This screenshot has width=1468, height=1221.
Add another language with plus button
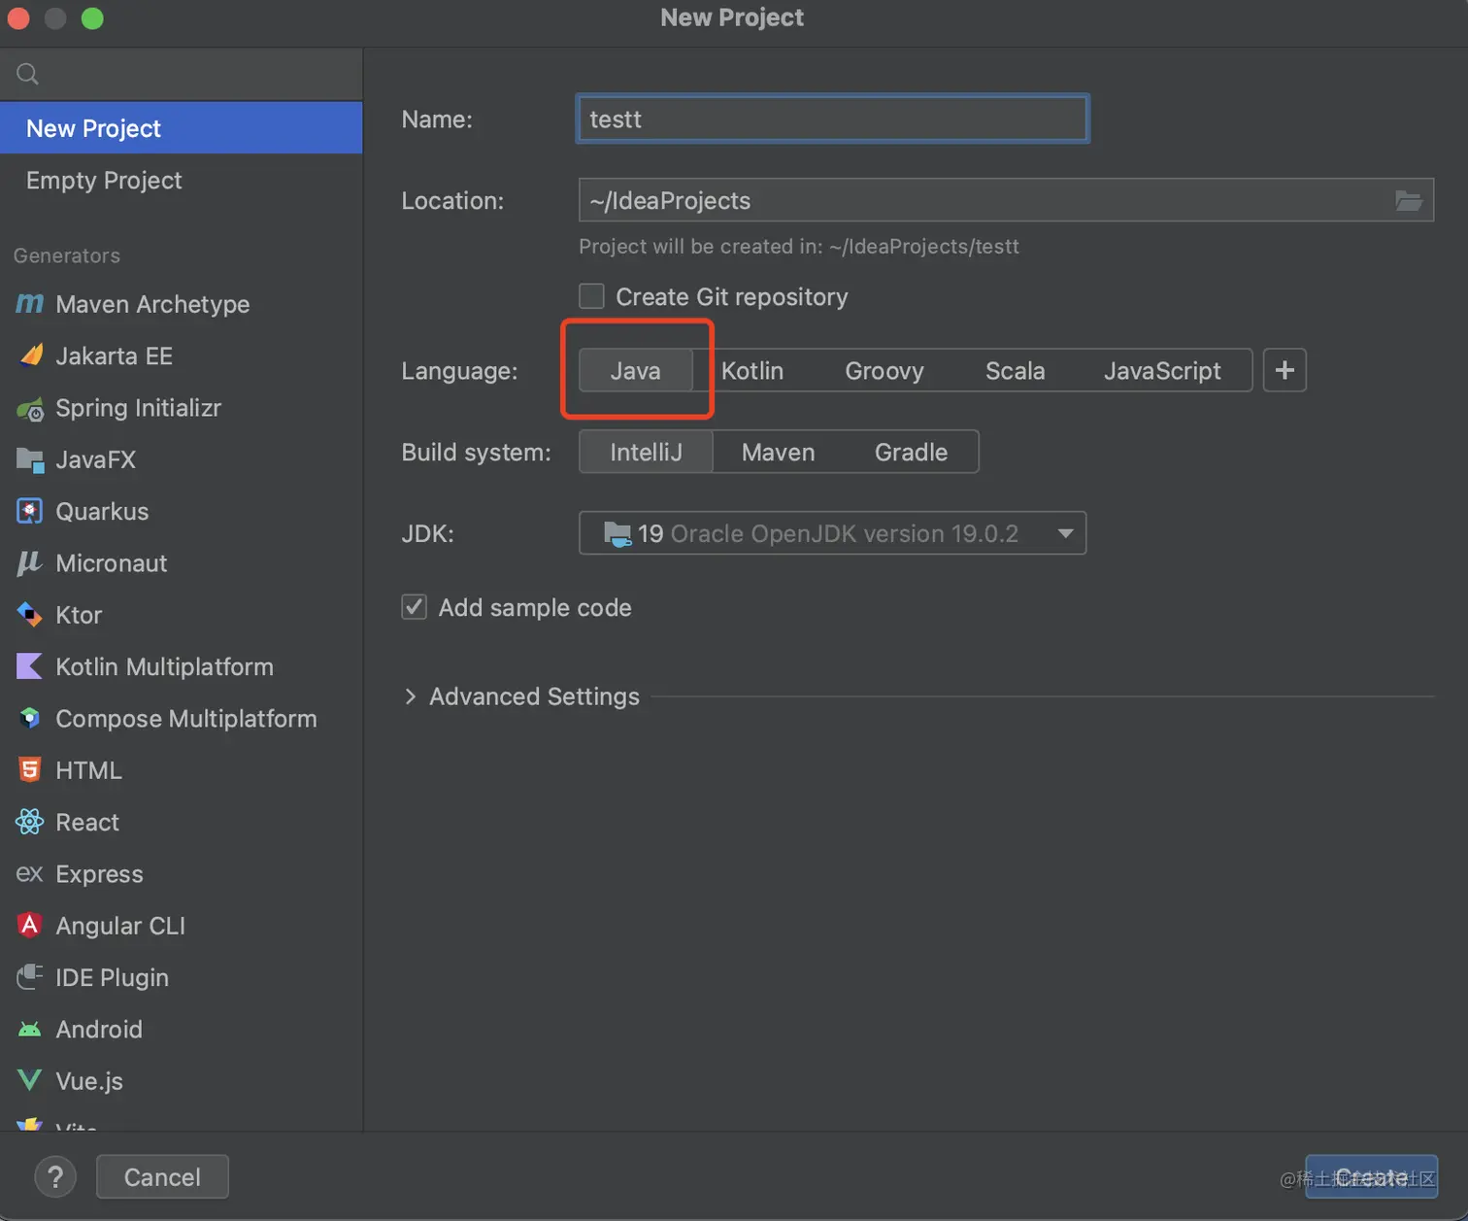click(1284, 371)
